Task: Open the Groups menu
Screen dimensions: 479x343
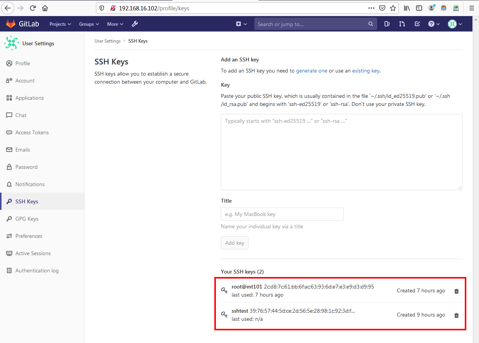Action: 89,24
